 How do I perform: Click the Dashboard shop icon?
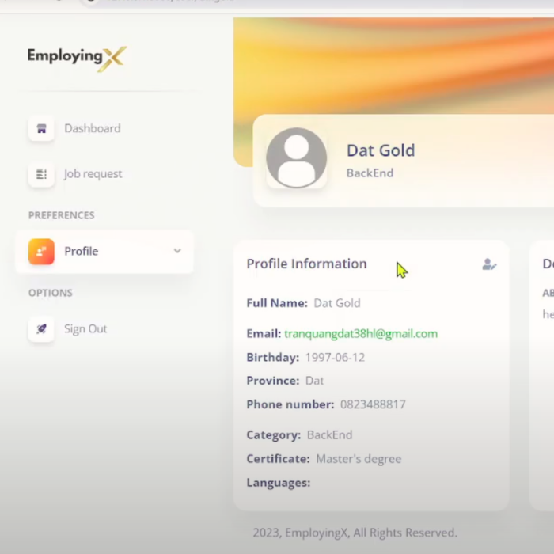pos(41,128)
